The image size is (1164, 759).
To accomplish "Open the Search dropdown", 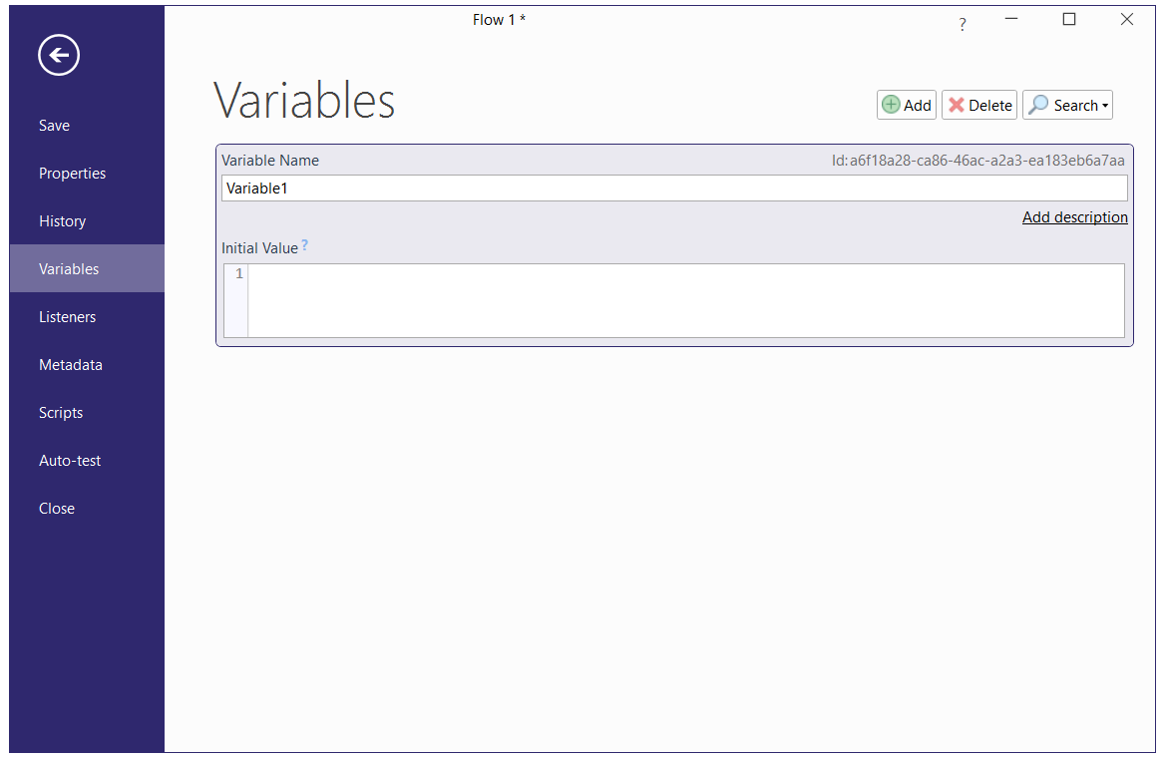I will click(1067, 106).
